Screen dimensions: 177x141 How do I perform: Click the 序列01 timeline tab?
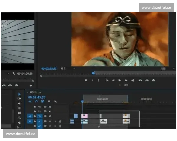click(33, 93)
